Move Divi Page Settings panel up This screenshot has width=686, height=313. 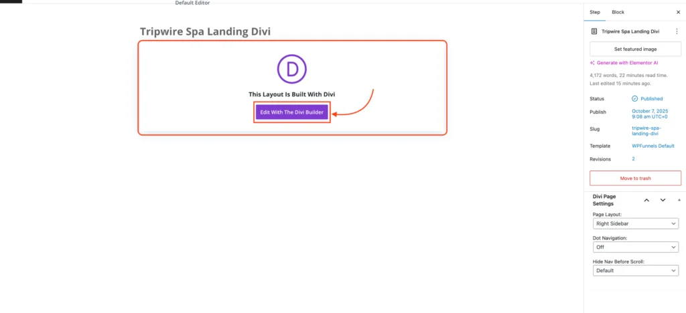pyautogui.click(x=646, y=200)
